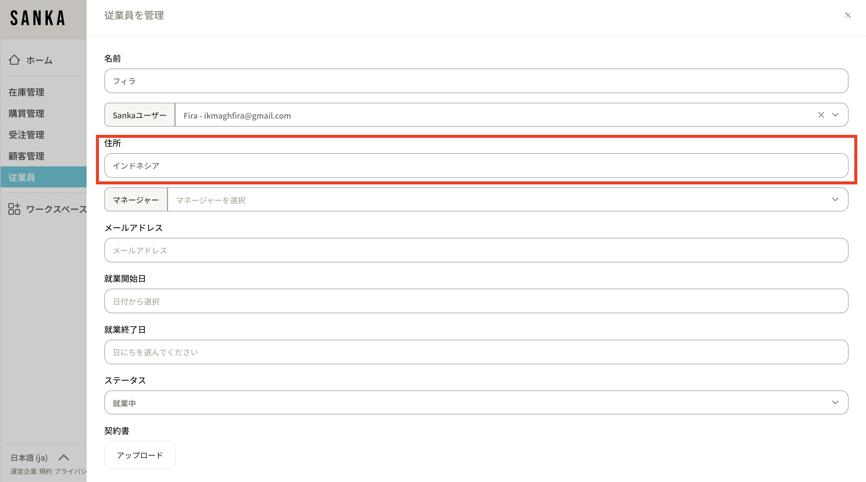The image size is (866, 482).
Task: Open the status dropdown showing 就業中
Action: (476, 402)
